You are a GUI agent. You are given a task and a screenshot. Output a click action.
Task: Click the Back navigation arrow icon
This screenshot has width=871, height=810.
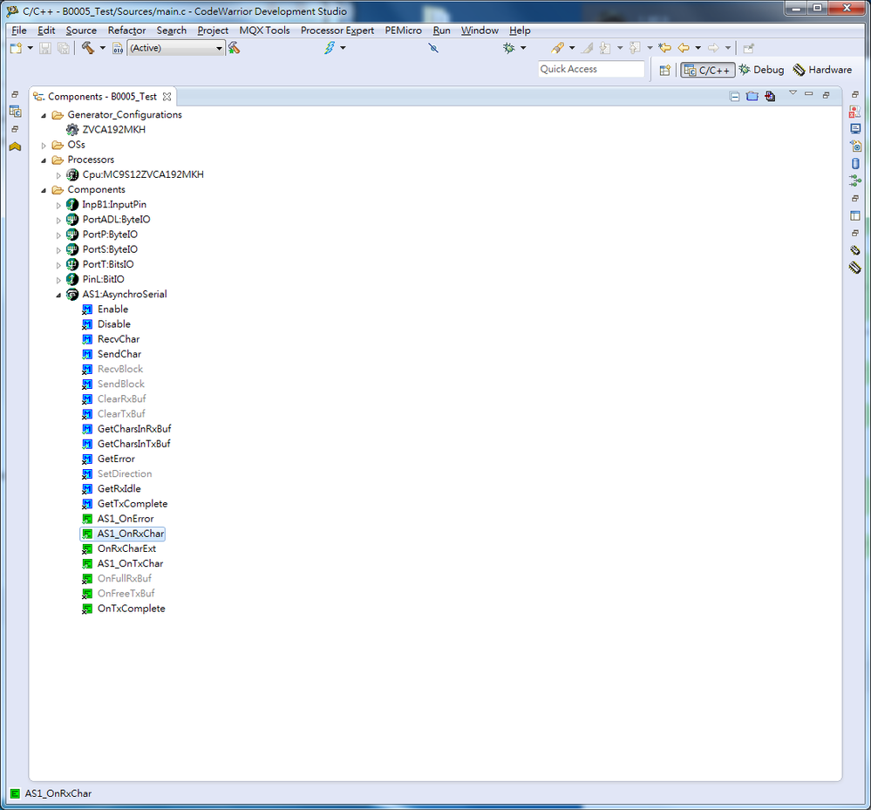tap(684, 48)
